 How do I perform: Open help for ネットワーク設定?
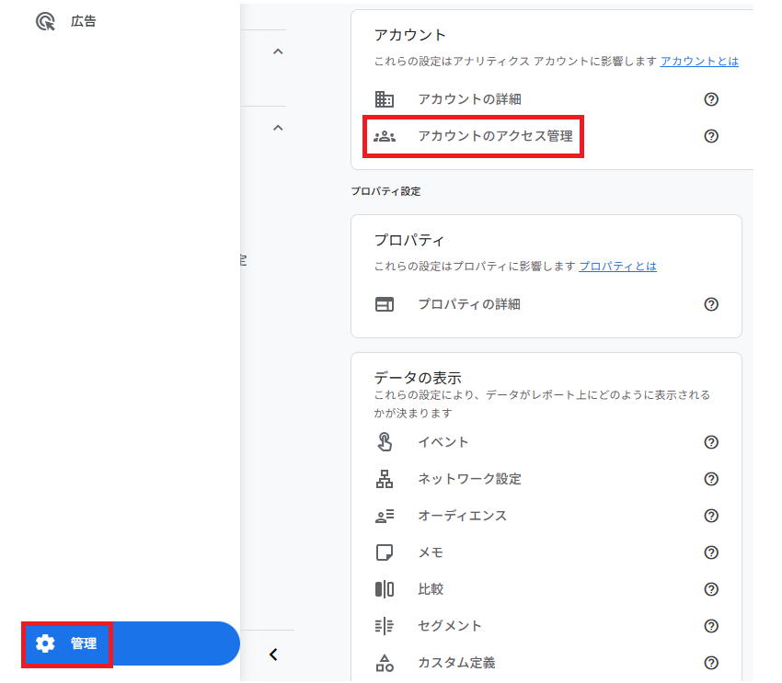(710, 479)
